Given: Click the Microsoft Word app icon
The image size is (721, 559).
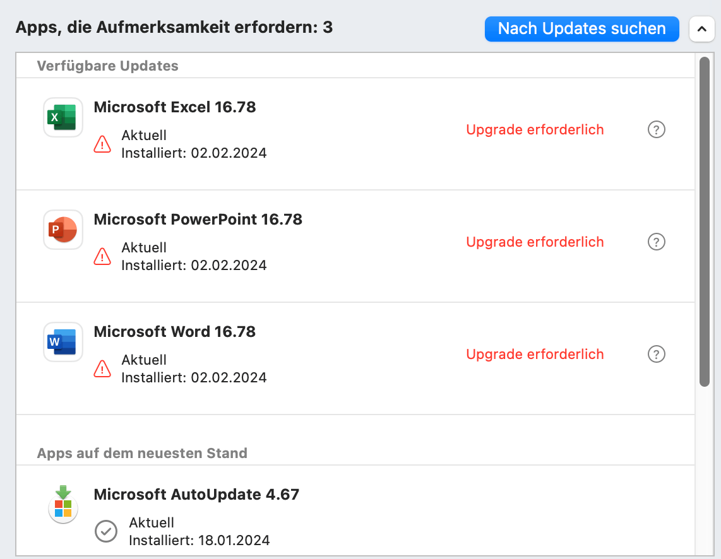Looking at the screenshot, I should (63, 342).
